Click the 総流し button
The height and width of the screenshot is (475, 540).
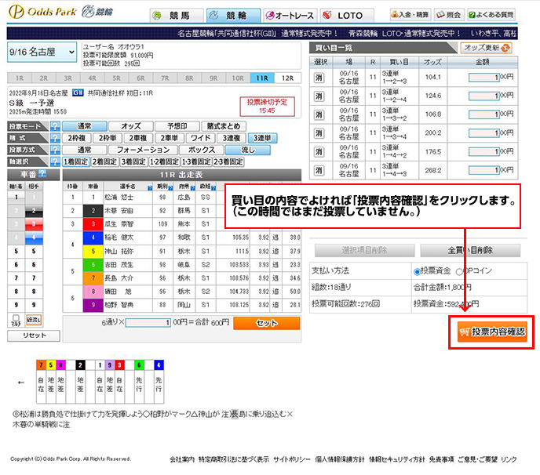[x=34, y=320]
